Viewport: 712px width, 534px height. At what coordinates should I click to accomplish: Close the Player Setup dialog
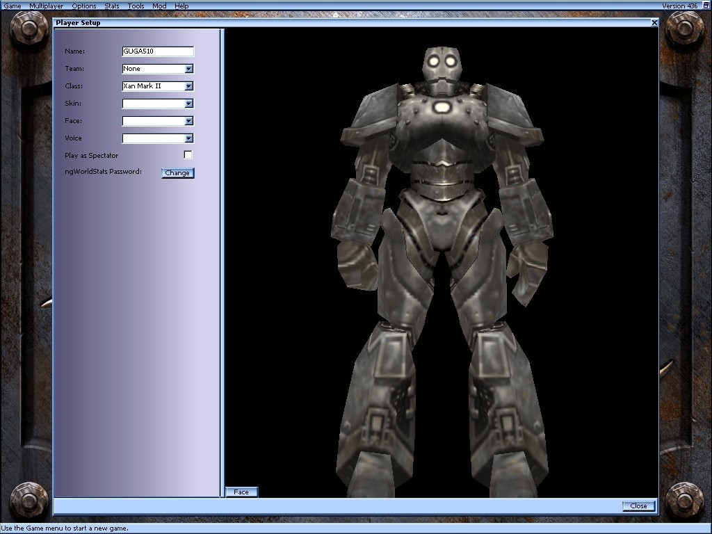tap(638, 505)
